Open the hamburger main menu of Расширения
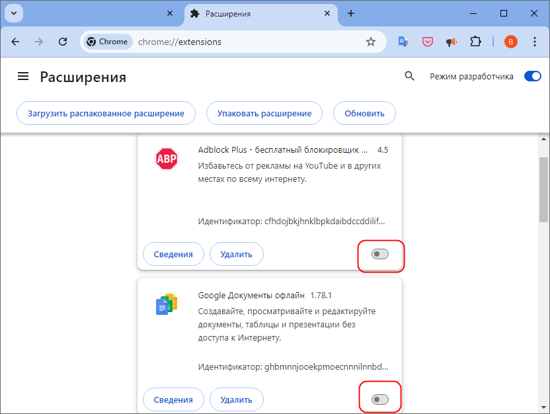550x414 pixels. (23, 76)
